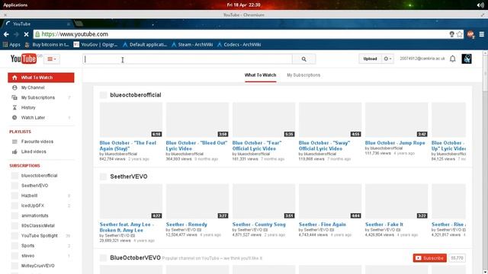Open Blue October "Sway" Official Lyric Video

click(x=324, y=145)
